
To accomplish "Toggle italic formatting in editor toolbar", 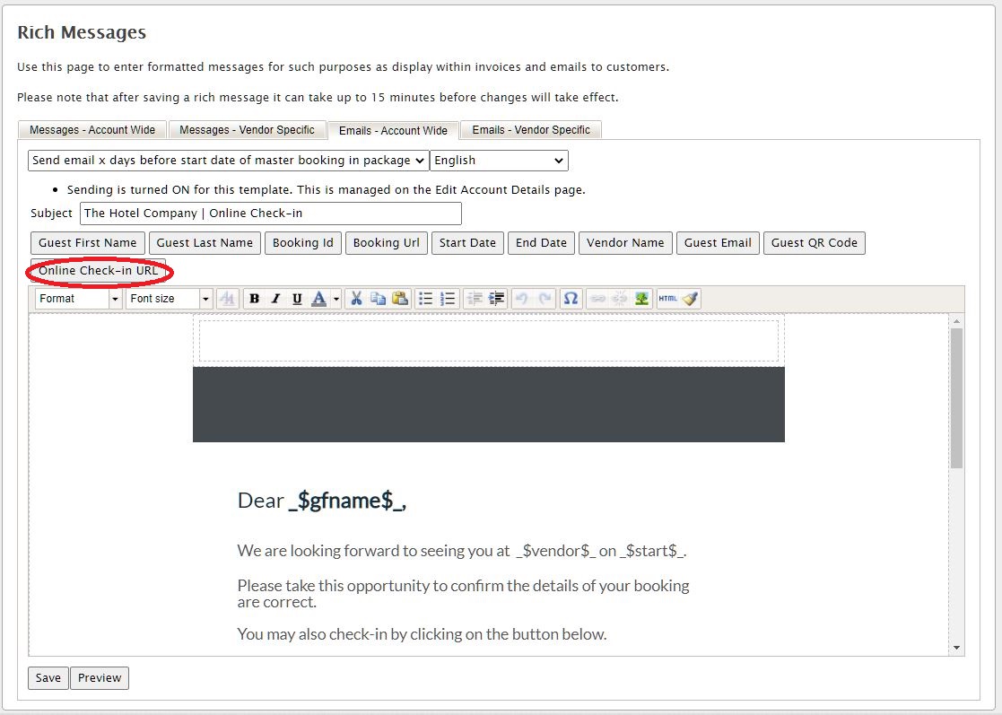I will pyautogui.click(x=275, y=299).
